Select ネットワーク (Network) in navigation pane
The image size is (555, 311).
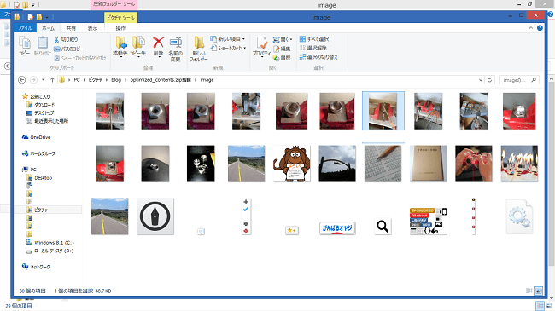[x=40, y=267]
